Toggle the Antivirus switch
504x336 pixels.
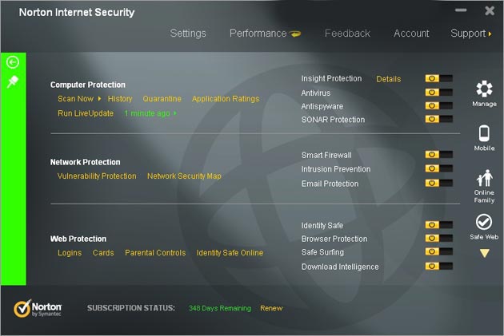(x=438, y=93)
